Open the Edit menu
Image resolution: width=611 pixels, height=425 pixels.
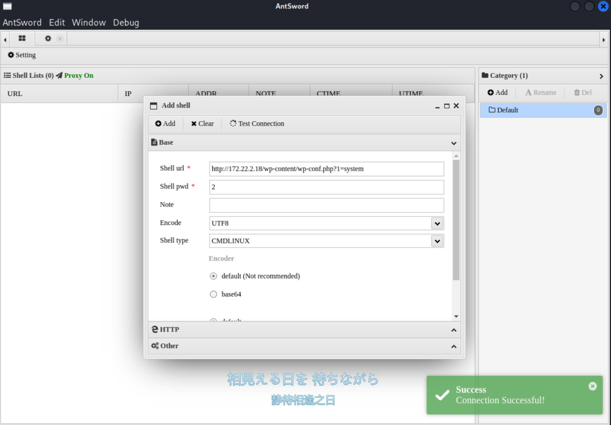click(57, 22)
